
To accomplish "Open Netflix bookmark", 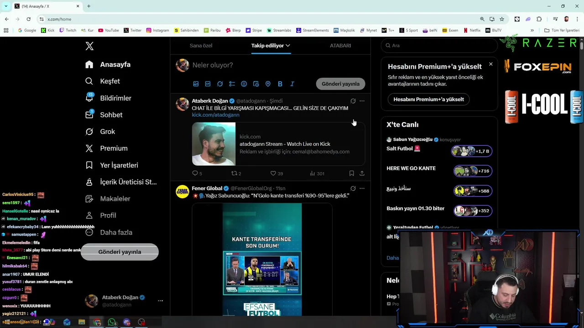I will click(472, 31).
